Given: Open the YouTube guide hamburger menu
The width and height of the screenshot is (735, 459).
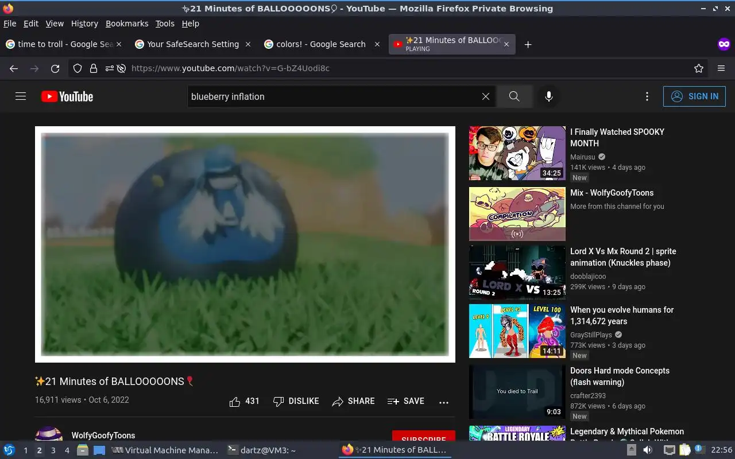Looking at the screenshot, I should point(21,96).
